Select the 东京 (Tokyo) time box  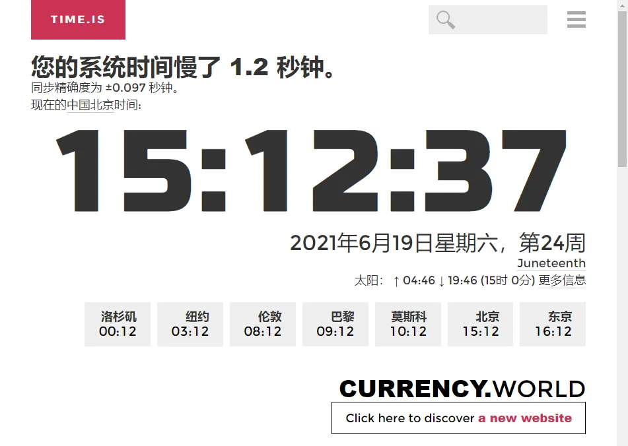(x=553, y=324)
